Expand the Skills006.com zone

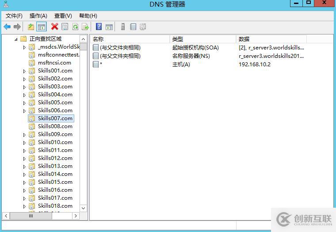[x=24, y=111]
